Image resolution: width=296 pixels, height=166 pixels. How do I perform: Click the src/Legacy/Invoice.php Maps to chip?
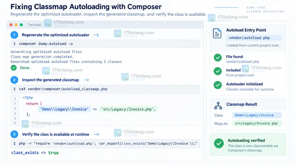tap(257, 124)
